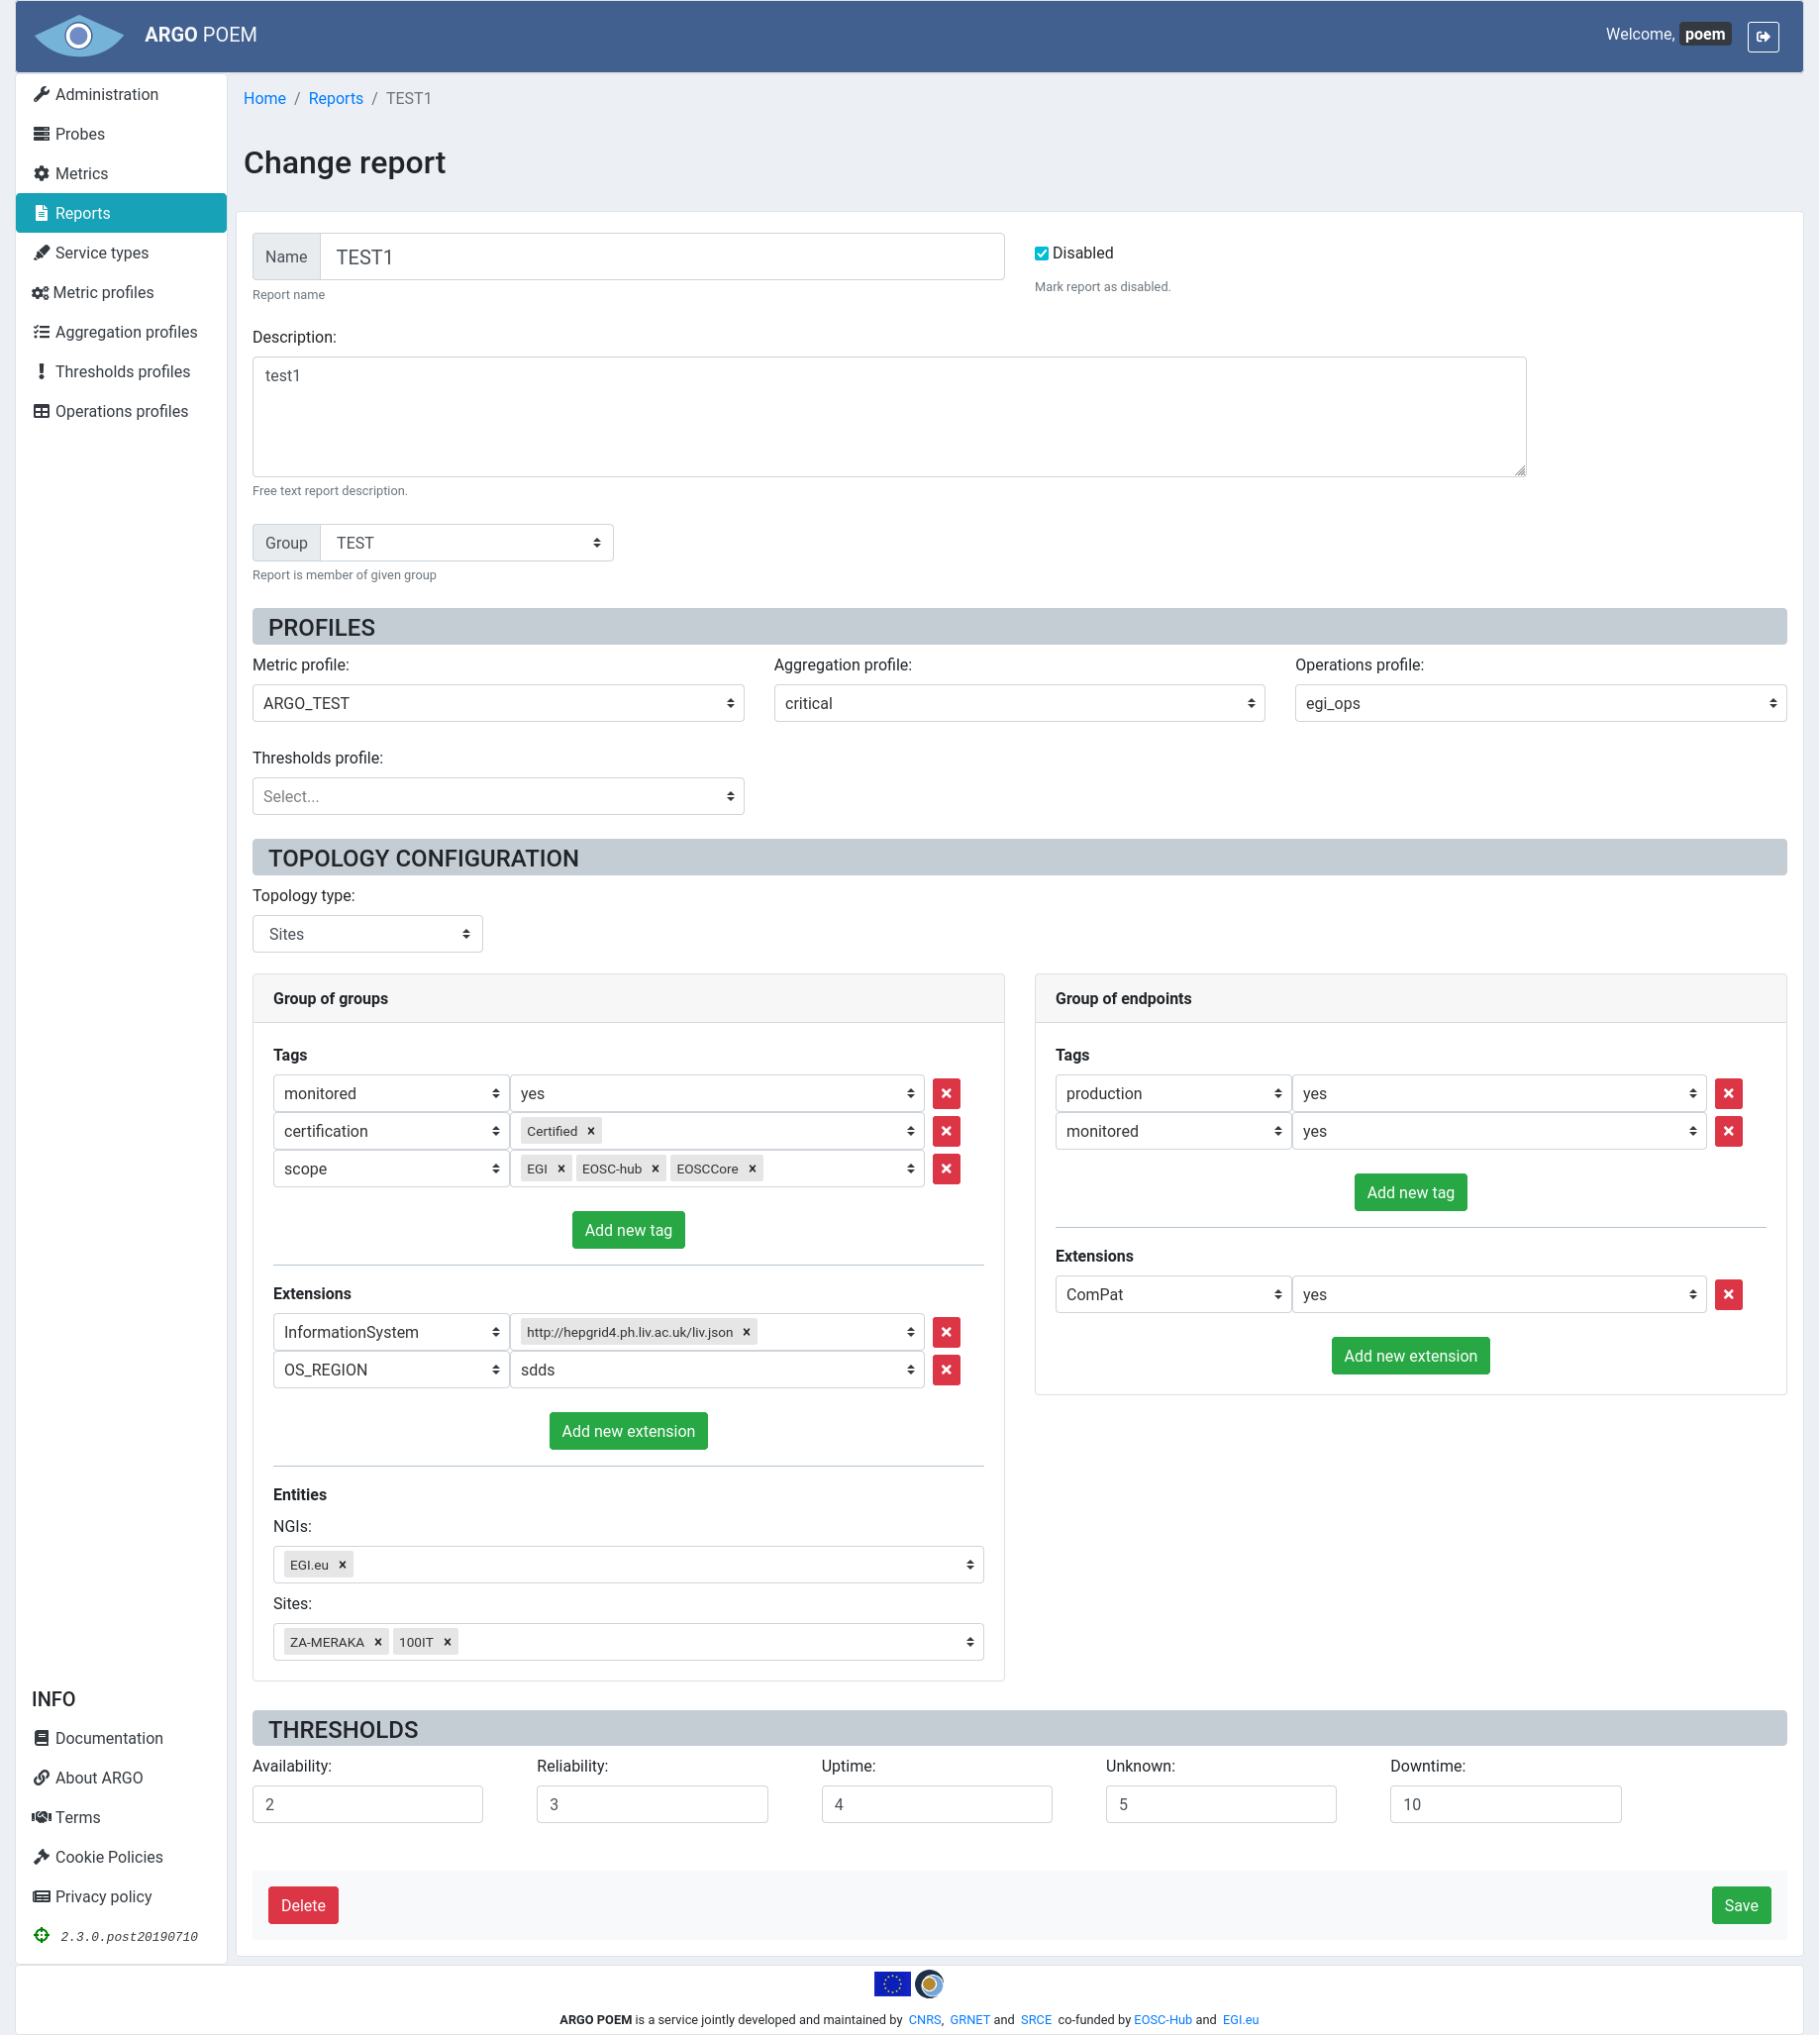Open Aggregation profiles in the sidebar
This screenshot has width=1819, height=2035.
point(121,332)
